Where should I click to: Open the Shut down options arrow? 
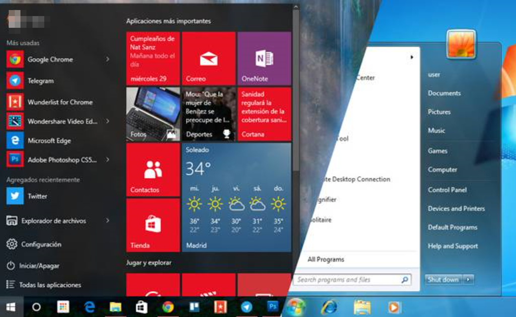click(x=469, y=279)
